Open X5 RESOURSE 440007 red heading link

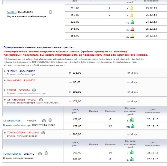point(22,100)
